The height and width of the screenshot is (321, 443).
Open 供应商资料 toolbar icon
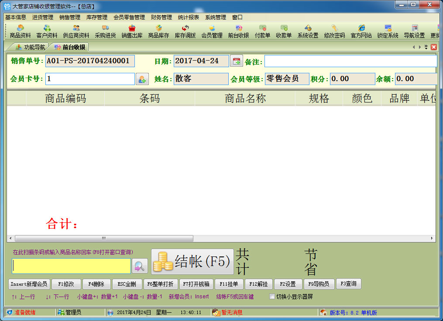pyautogui.click(x=76, y=31)
